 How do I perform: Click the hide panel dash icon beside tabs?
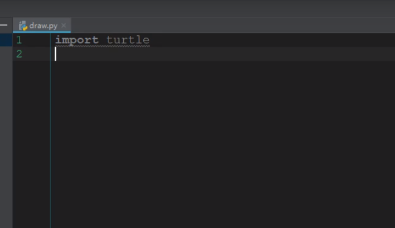(x=4, y=25)
